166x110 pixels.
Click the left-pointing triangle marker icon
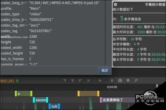coord(65,80)
